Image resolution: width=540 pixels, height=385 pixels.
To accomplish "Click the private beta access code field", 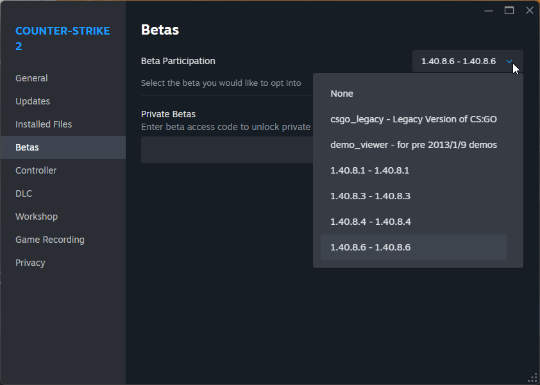I will 226,150.
